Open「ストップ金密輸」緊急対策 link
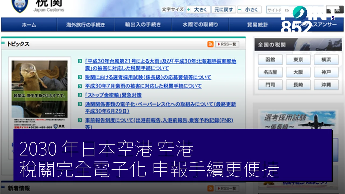345x194 pixels. (113, 95)
